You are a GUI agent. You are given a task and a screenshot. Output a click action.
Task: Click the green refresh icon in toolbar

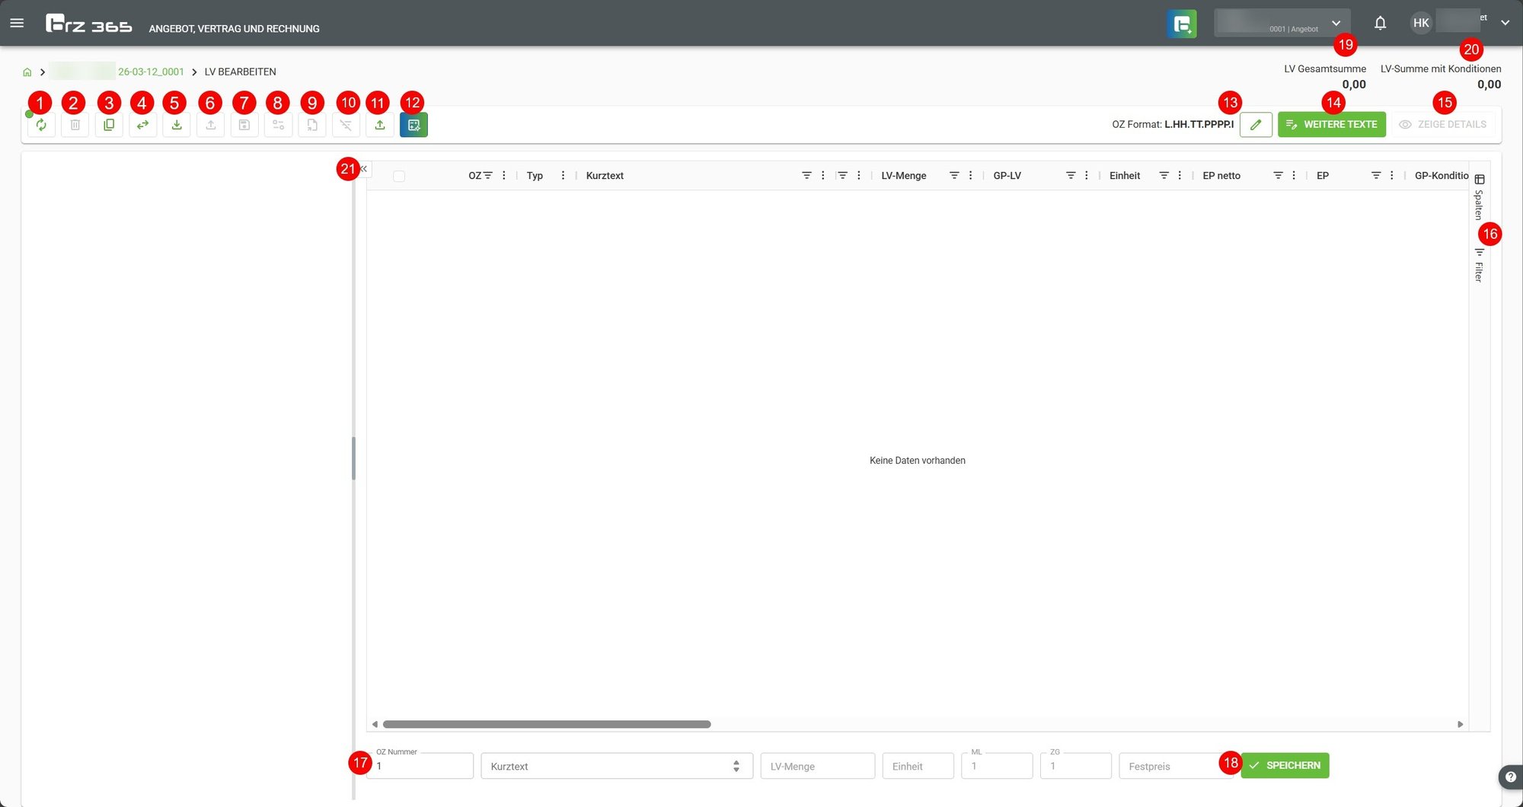coord(41,125)
